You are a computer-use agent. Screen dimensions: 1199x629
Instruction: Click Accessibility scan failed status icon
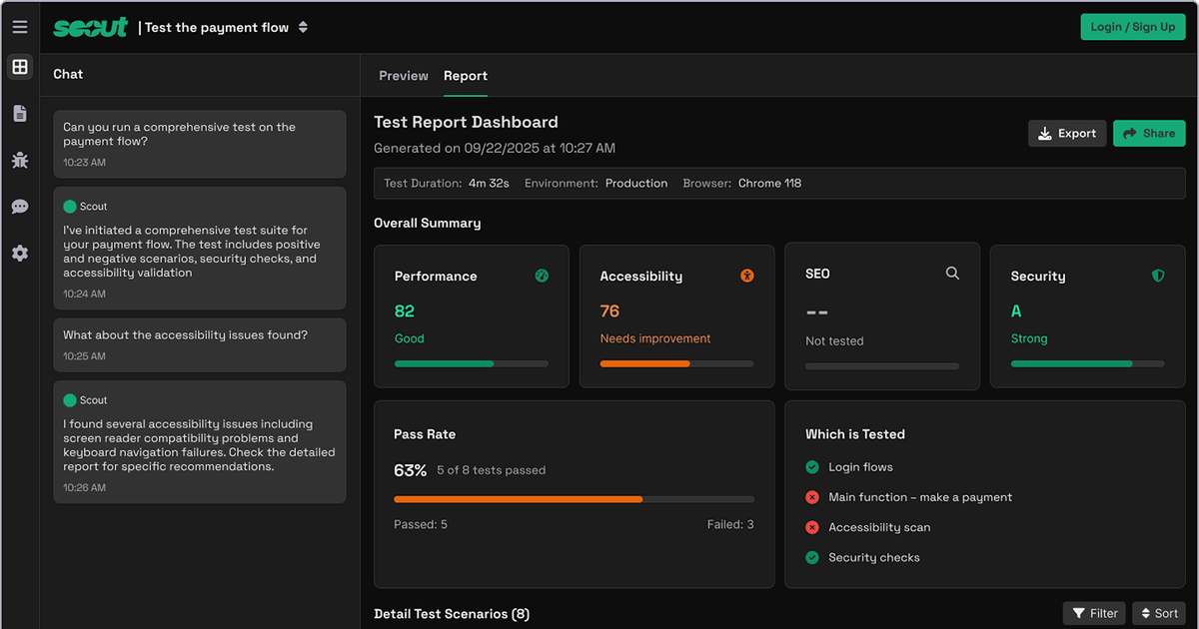pos(812,527)
